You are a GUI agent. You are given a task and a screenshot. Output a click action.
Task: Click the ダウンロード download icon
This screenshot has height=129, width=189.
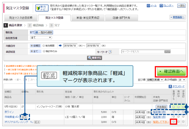click(x=170, y=86)
